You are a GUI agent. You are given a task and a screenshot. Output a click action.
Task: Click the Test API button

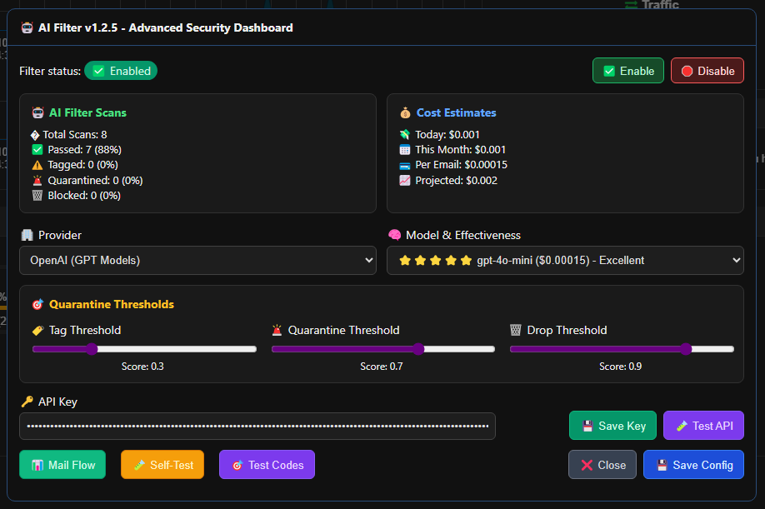703,426
